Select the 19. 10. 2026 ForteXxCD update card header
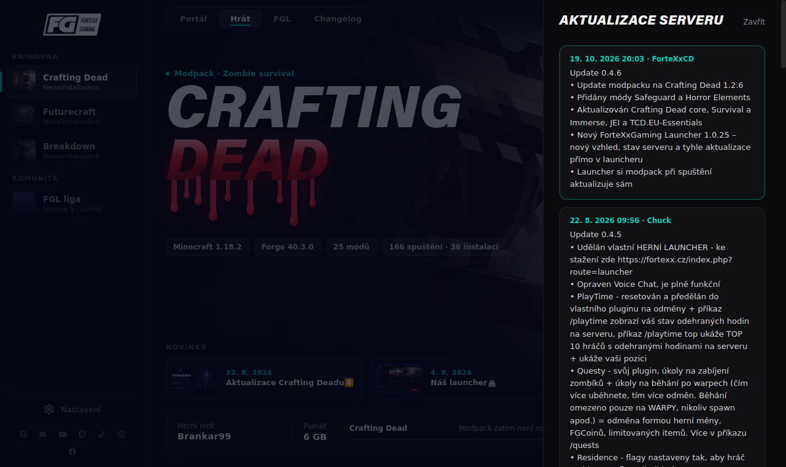Image resolution: width=786 pixels, height=467 pixels. [632, 59]
